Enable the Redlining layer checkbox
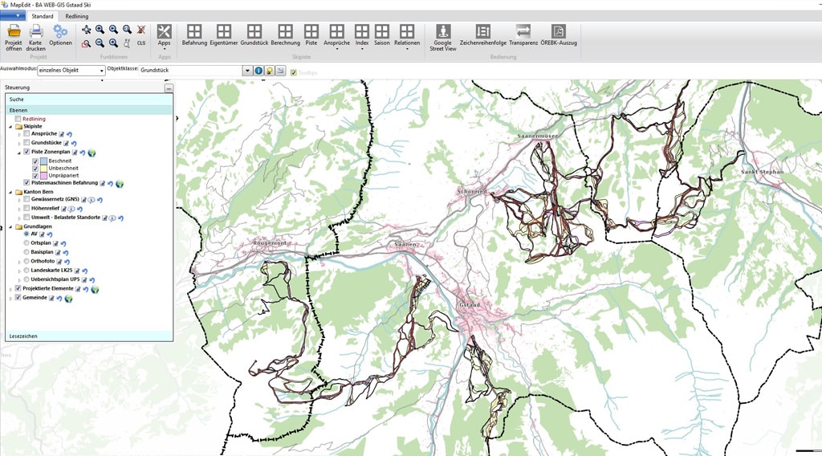Screen dimensions: 822x456 pos(18,119)
